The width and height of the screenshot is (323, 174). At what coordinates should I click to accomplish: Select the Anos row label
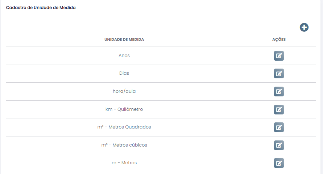[x=124, y=55]
